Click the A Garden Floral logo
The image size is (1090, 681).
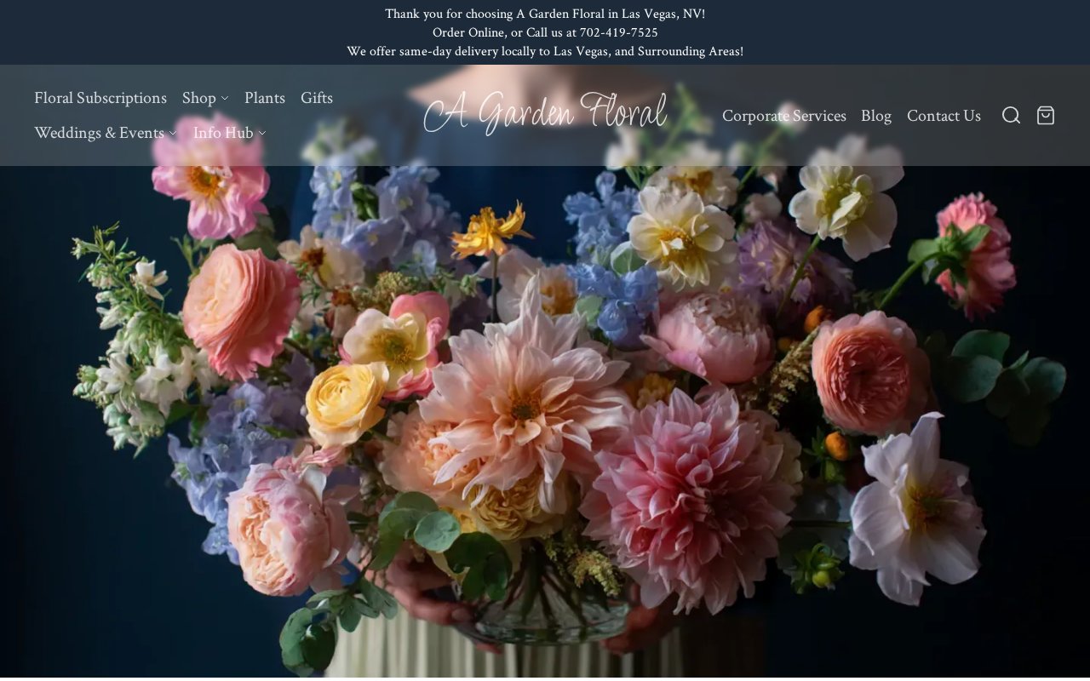tap(545, 113)
